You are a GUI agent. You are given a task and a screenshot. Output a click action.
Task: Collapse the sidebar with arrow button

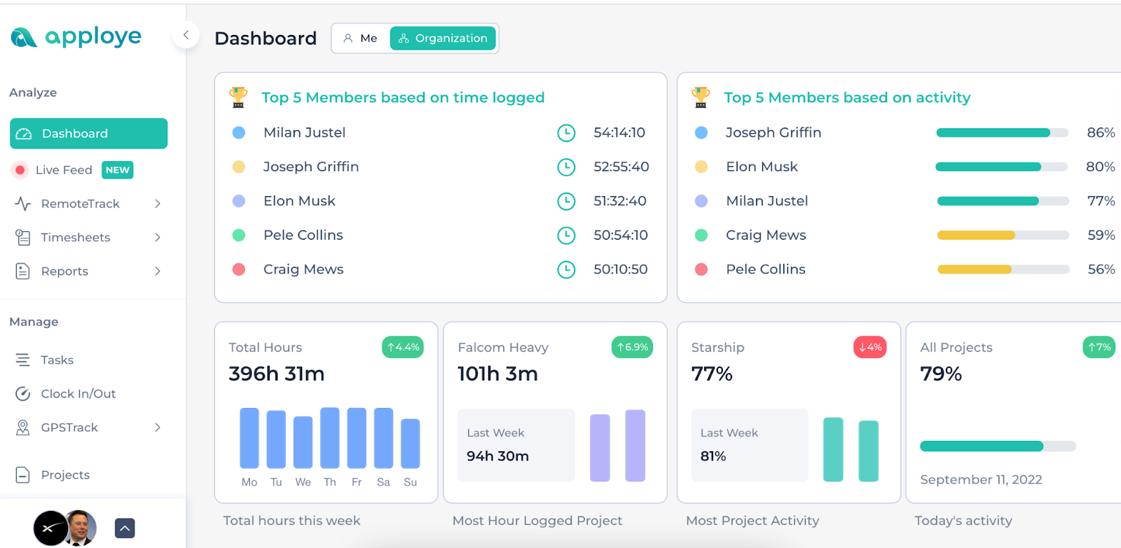click(x=186, y=35)
